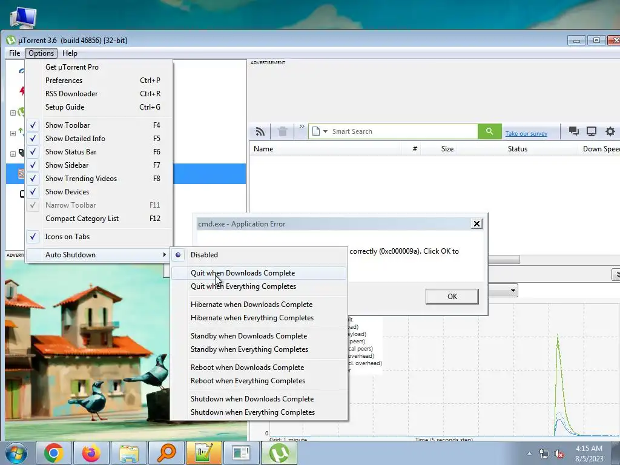This screenshot has width=620, height=465.
Task: Open magnifier search app in taskbar
Action: tap(166, 453)
